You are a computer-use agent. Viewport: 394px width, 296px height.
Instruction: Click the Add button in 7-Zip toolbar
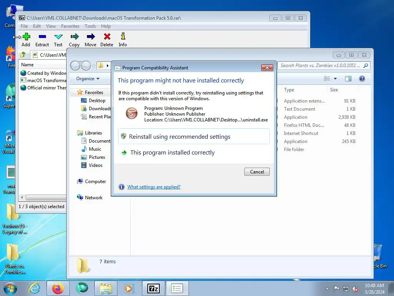[x=26, y=40]
